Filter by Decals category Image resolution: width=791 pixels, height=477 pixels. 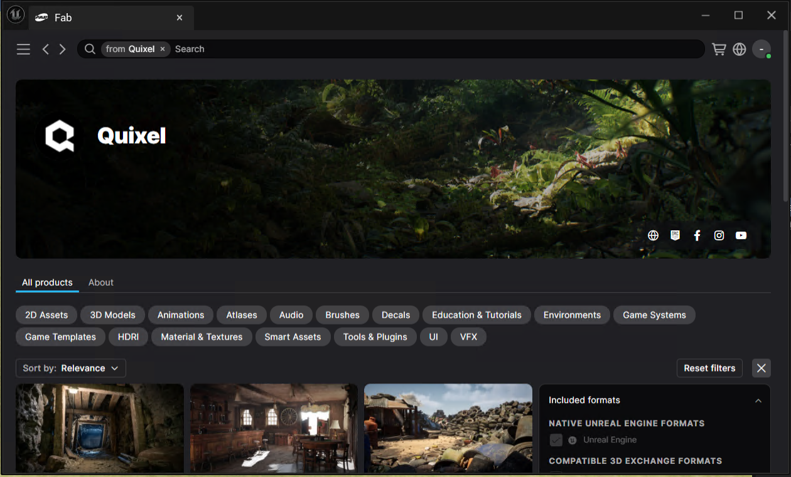point(395,315)
